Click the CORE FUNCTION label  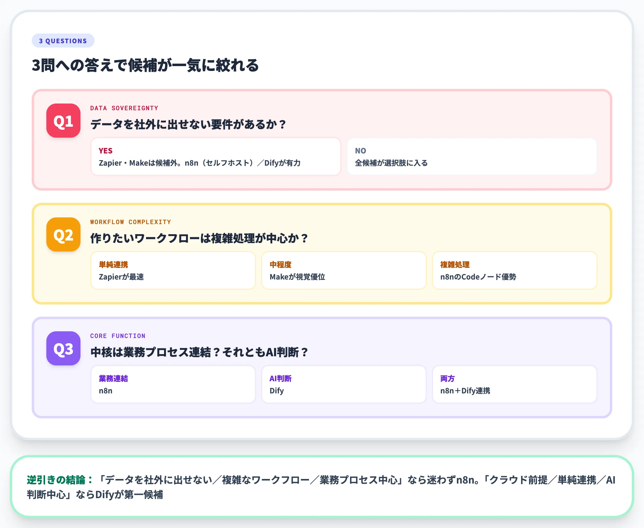(x=118, y=336)
